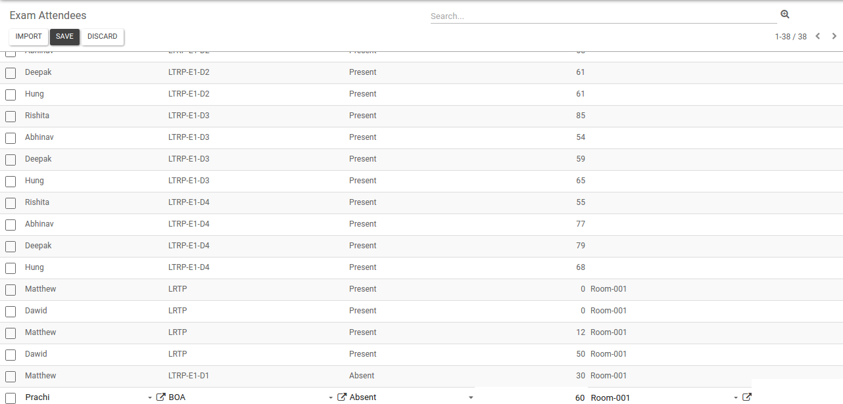Open external link icon beside Room-001 field
The width and height of the screenshot is (843, 404).
click(747, 397)
